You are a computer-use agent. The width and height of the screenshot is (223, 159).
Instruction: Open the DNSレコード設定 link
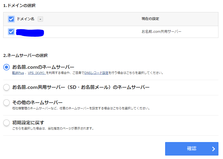pyautogui.click(x=96, y=73)
